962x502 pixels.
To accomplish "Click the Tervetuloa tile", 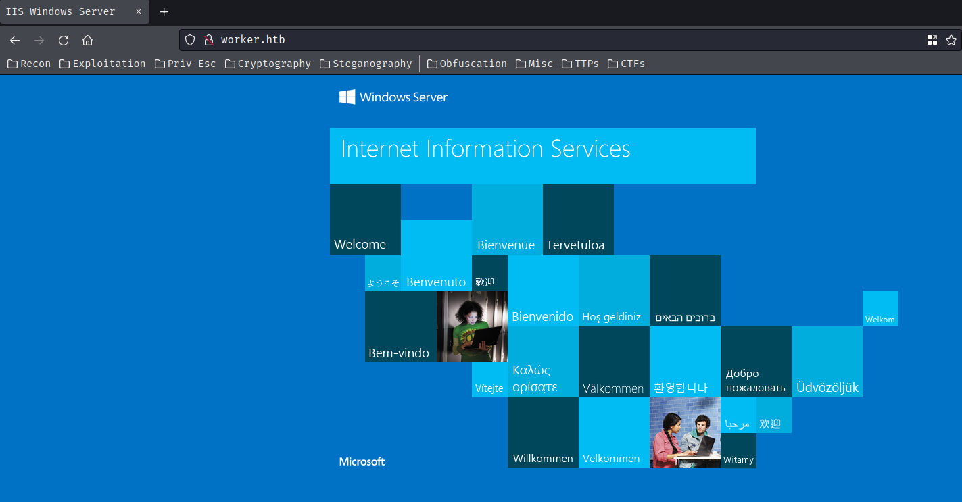I will coord(578,220).
